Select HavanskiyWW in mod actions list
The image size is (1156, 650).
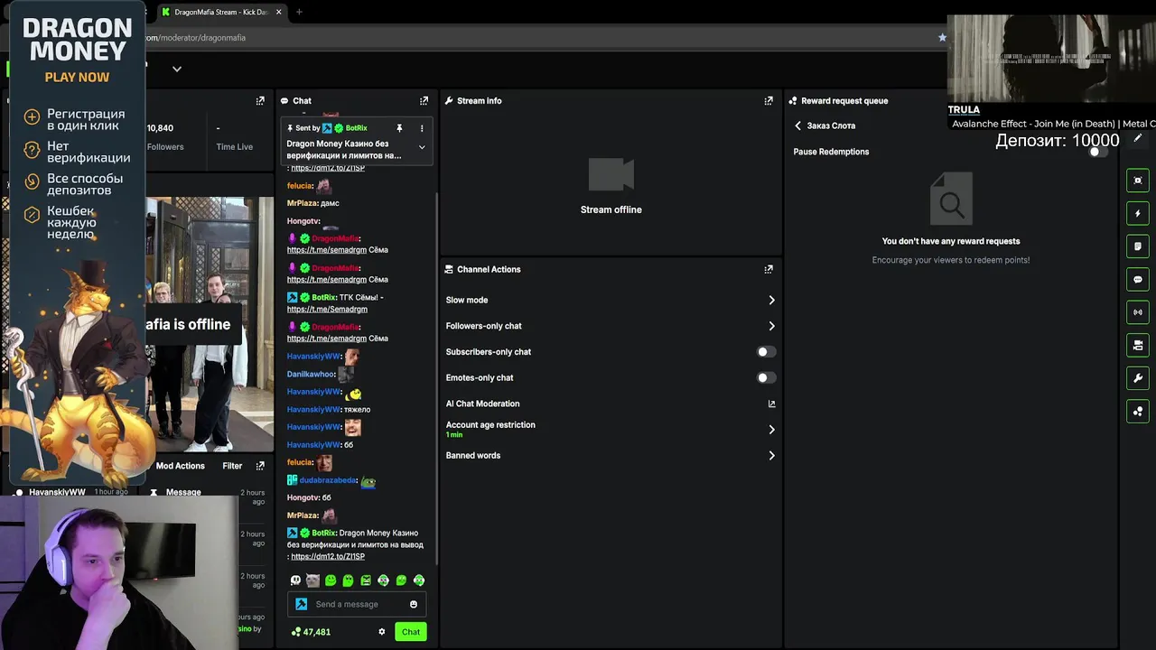57,493
